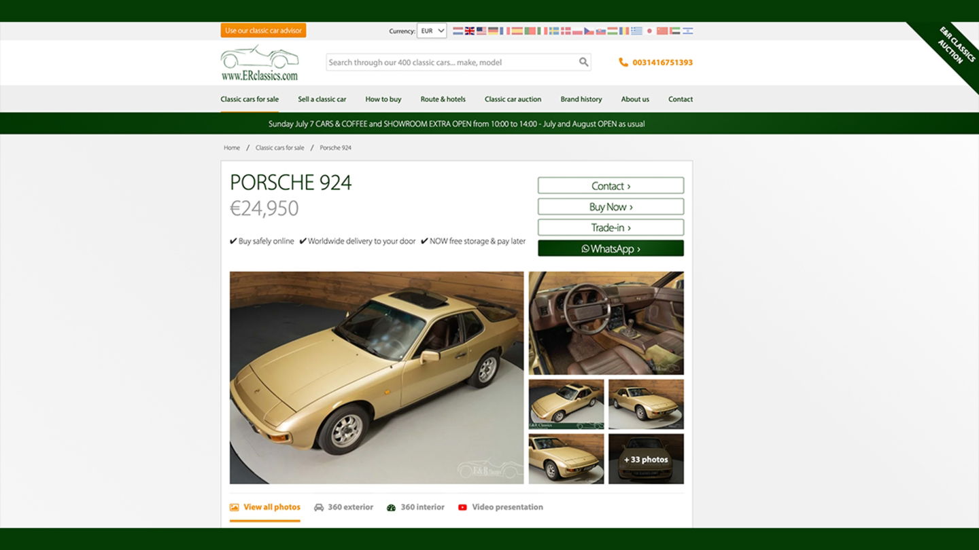Click the Sunday July 7 announcement banner
This screenshot has height=550, width=979.
tap(457, 124)
